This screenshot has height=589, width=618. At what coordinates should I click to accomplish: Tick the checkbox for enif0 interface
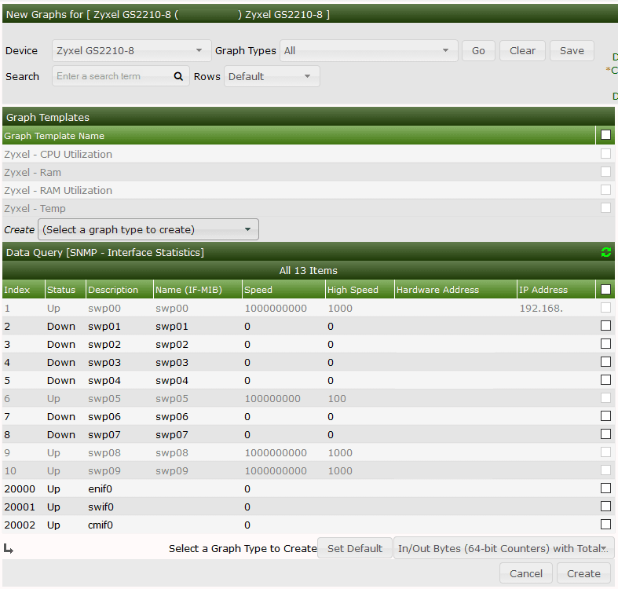click(x=605, y=488)
